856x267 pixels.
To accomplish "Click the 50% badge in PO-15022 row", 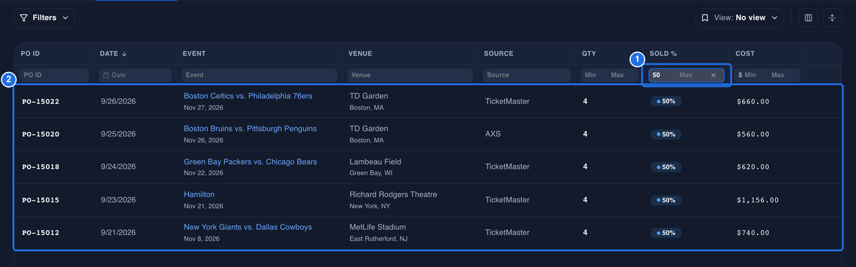I will (x=665, y=101).
